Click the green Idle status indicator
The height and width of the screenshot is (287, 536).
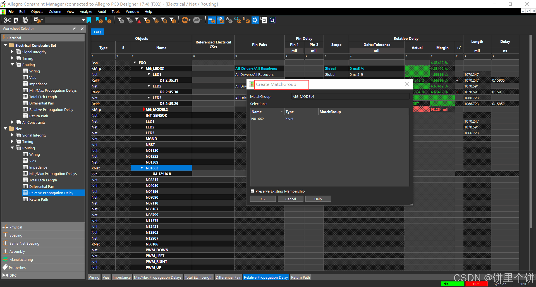pyautogui.click(x=452, y=284)
